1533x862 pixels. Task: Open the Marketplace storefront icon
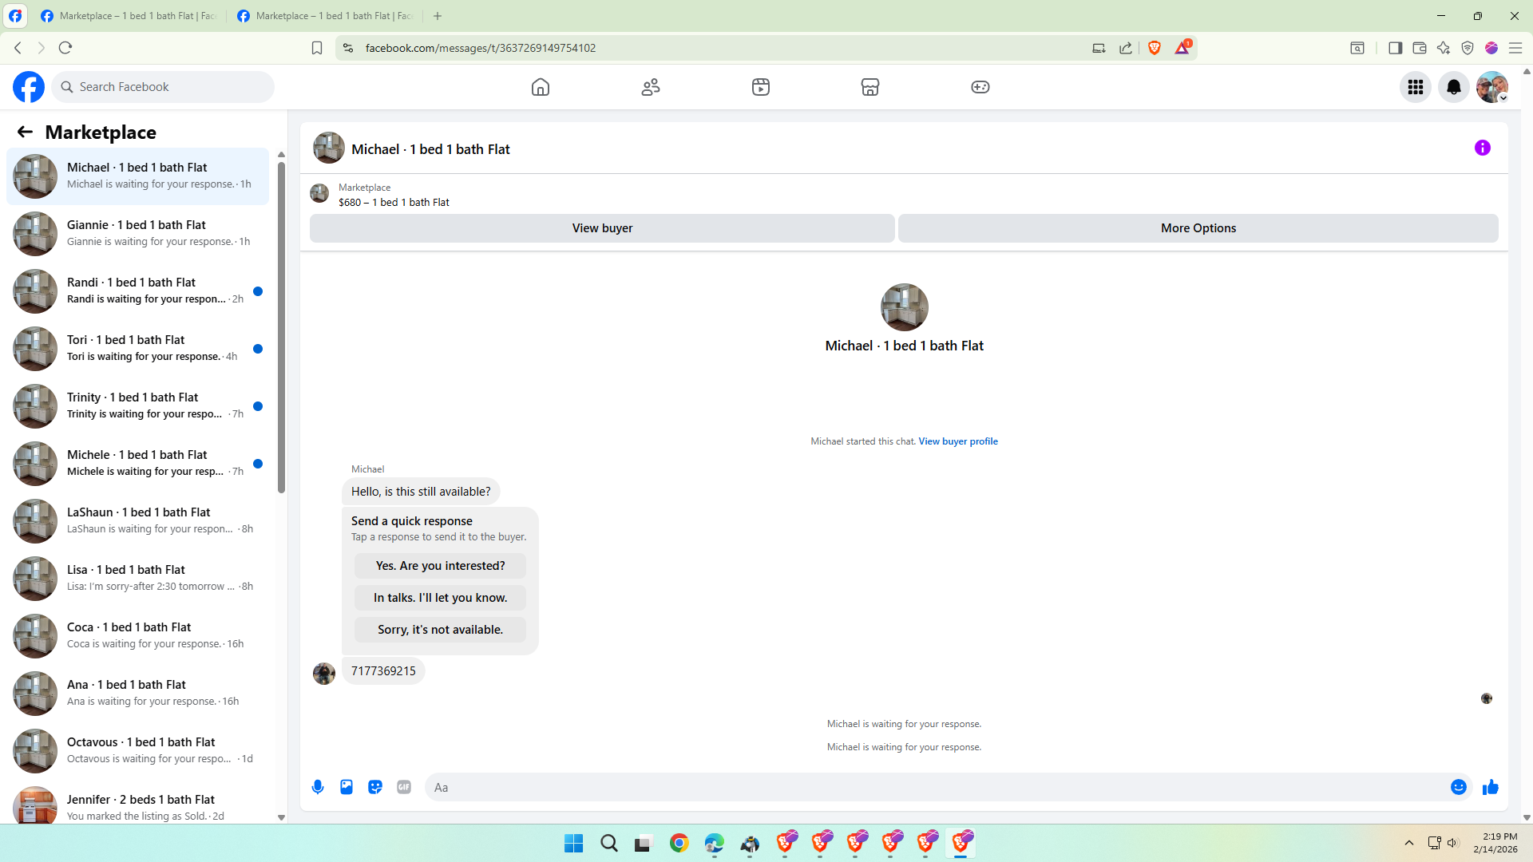pyautogui.click(x=870, y=87)
